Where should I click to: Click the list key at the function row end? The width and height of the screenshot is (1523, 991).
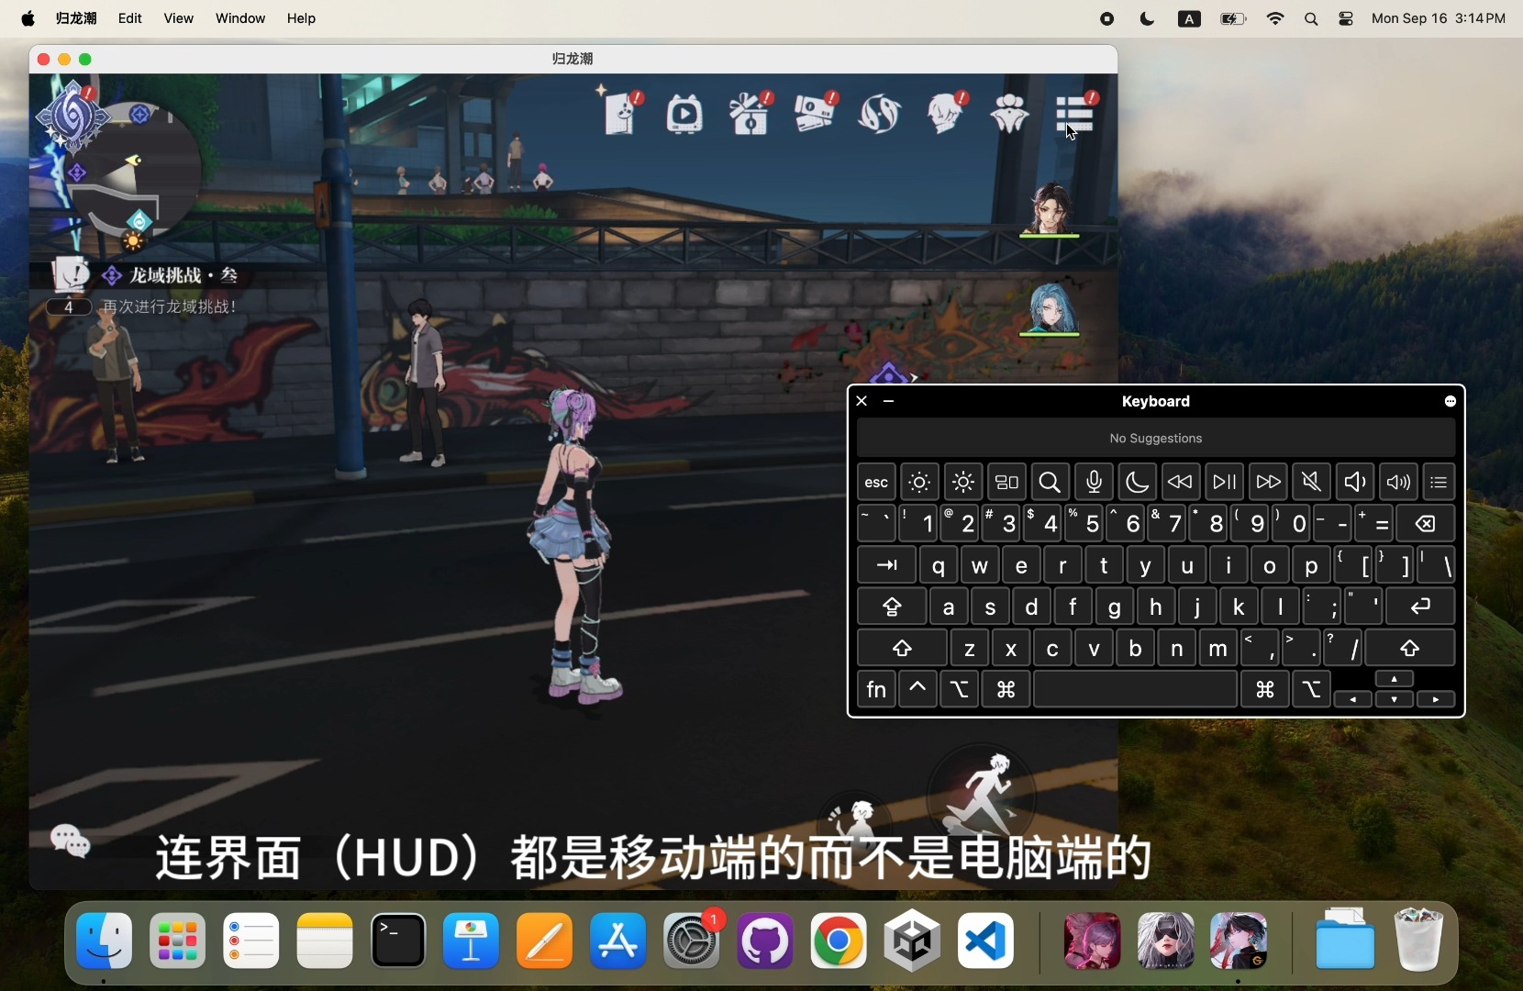tap(1440, 482)
